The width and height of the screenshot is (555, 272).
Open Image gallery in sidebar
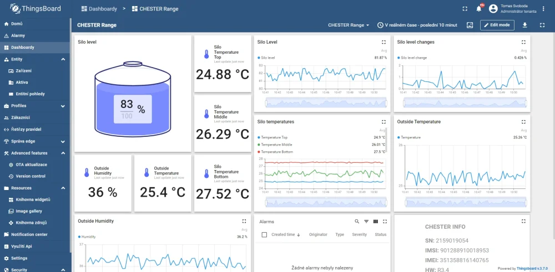tap(36, 211)
